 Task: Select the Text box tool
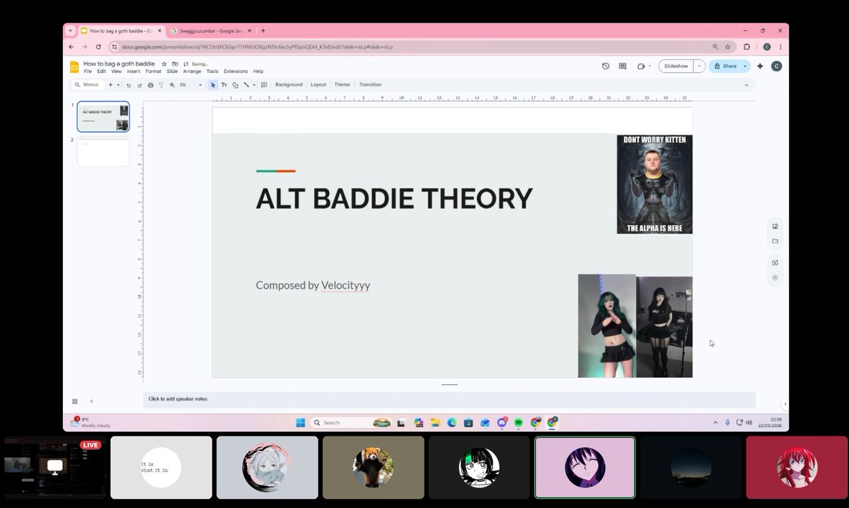click(x=224, y=85)
